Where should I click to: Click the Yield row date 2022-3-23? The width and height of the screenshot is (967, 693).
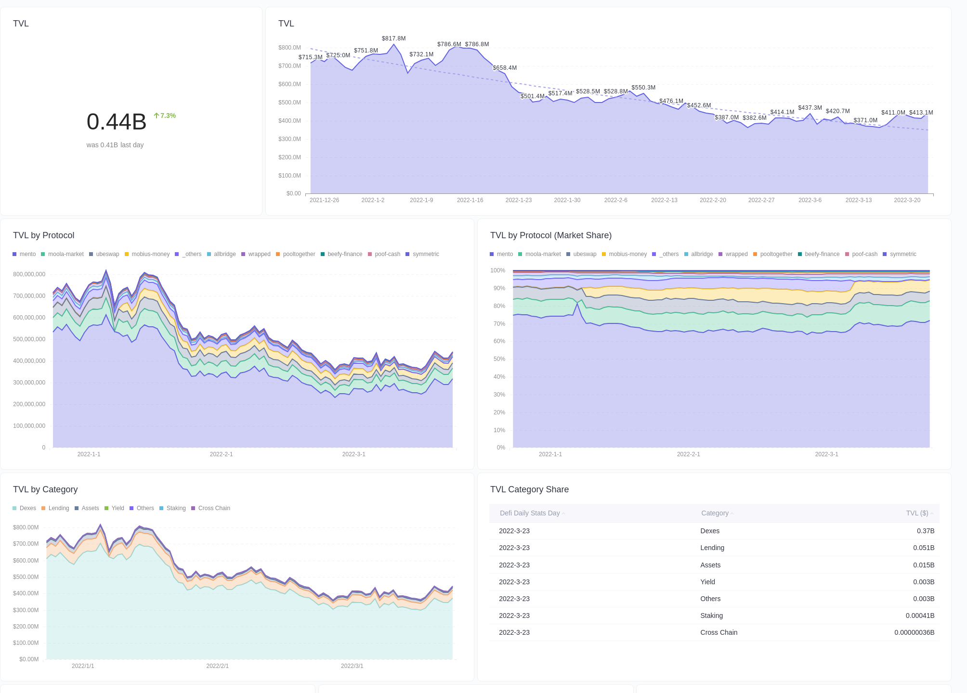tap(514, 582)
